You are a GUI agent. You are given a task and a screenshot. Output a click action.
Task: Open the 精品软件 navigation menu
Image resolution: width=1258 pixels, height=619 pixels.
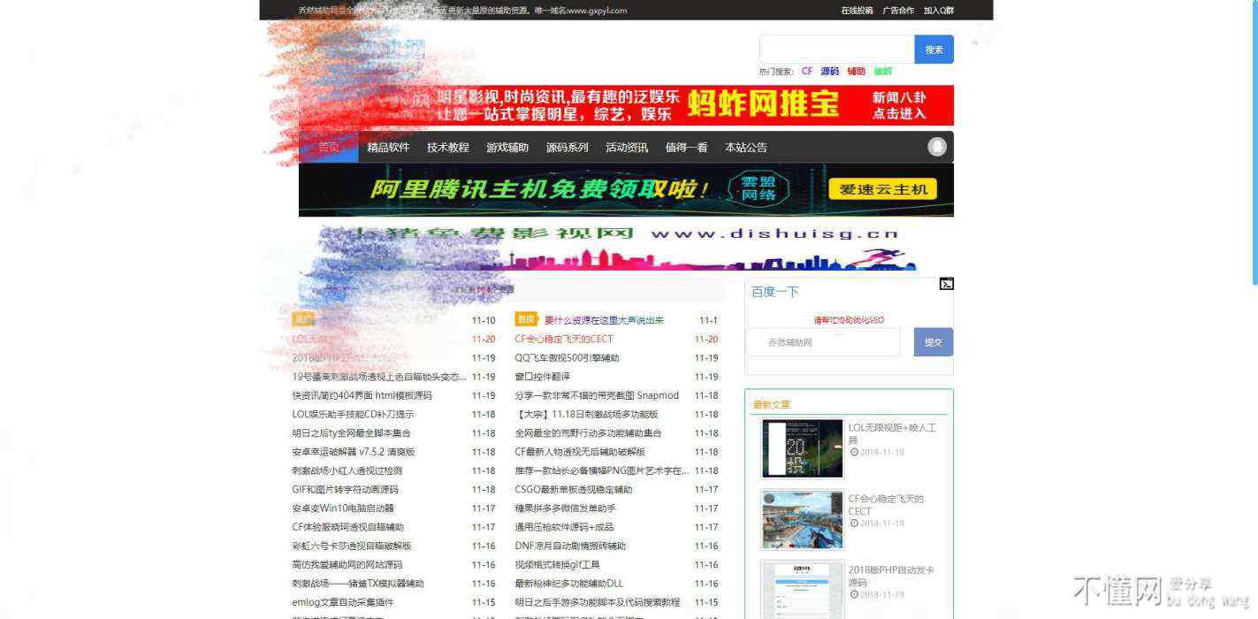click(x=388, y=148)
